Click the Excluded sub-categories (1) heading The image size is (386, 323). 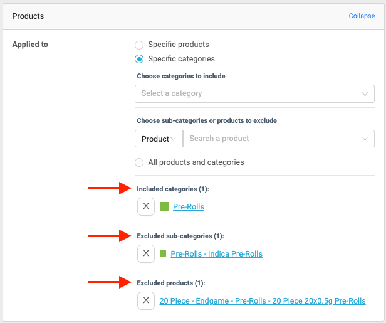point(180,236)
